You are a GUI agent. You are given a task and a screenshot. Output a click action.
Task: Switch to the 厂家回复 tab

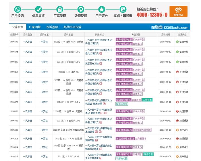tap(35, 27)
